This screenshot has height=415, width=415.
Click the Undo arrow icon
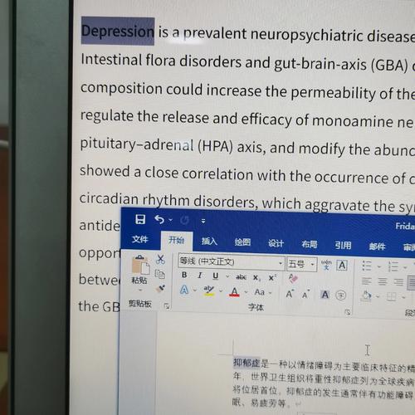pos(159,220)
